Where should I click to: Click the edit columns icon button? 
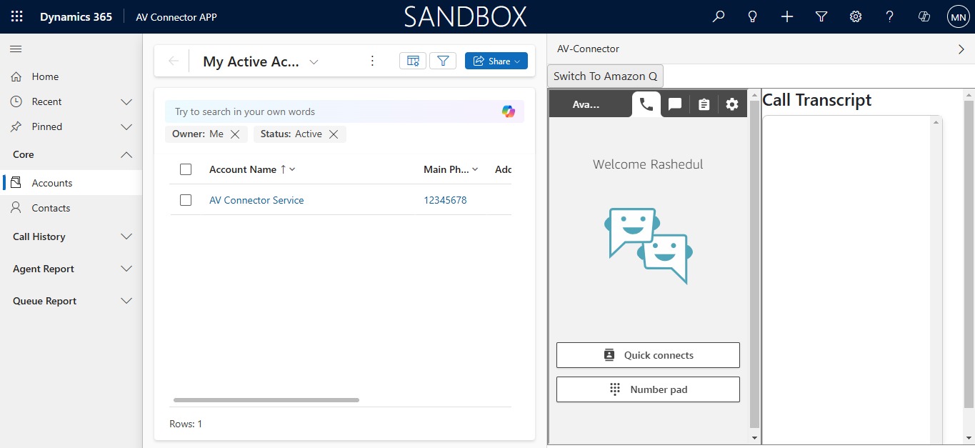[x=413, y=61]
